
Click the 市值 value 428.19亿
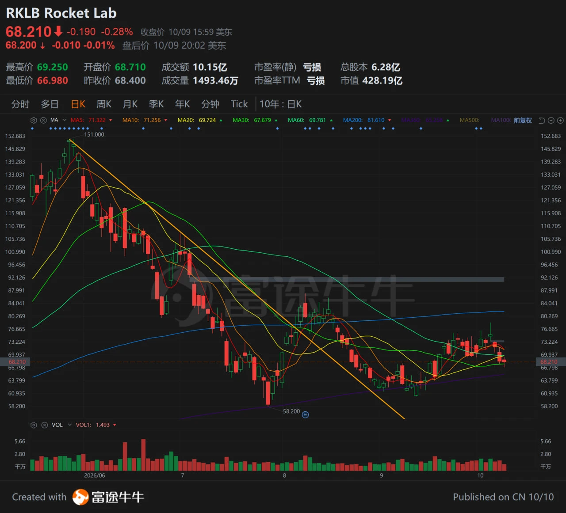tap(382, 80)
